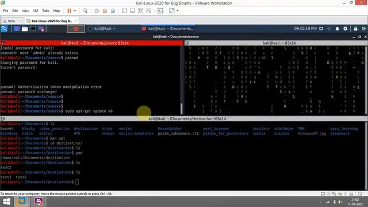Open the power manager icon in Kali panel

[345, 29]
